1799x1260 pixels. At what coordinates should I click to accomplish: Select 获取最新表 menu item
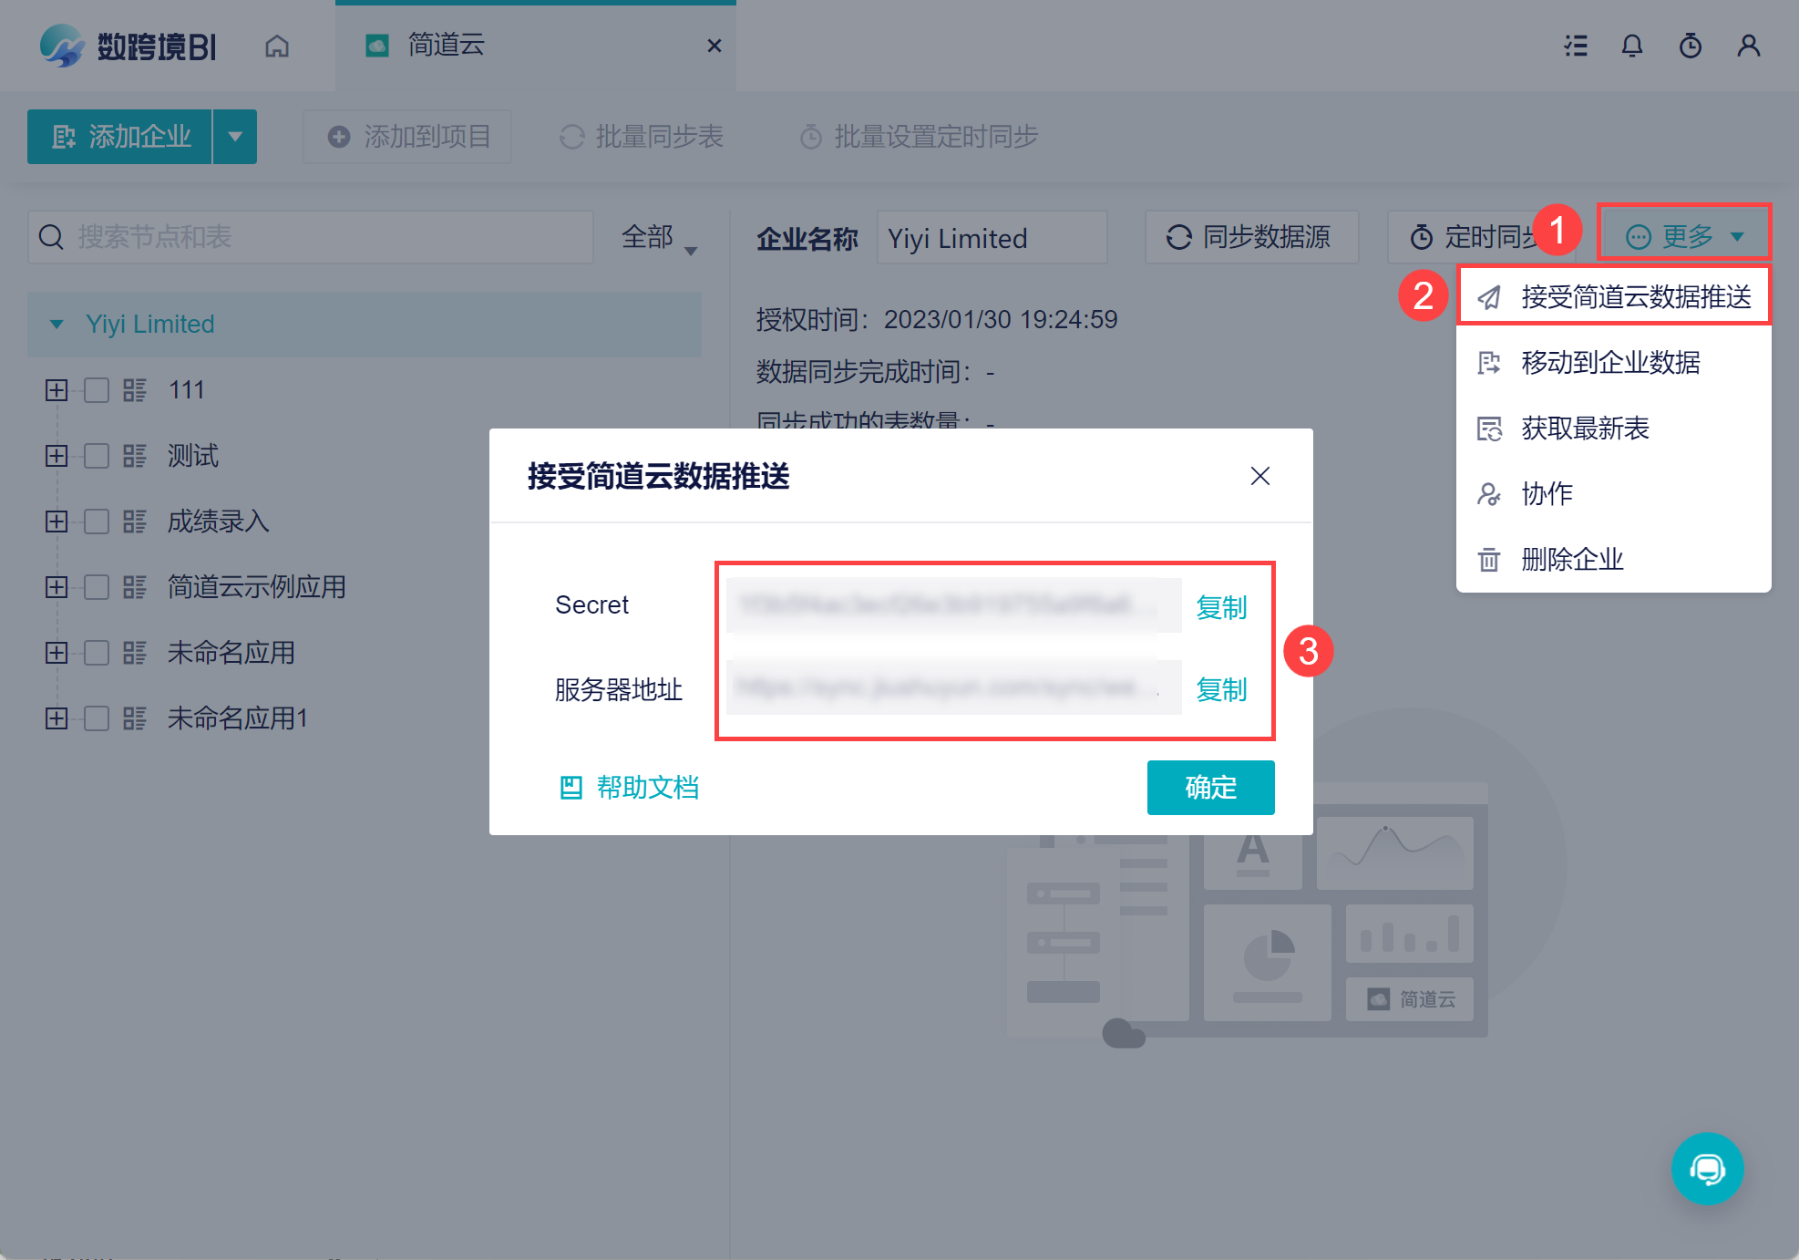tap(1614, 429)
